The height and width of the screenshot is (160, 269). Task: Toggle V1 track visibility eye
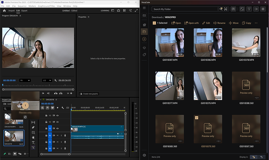[58, 128]
